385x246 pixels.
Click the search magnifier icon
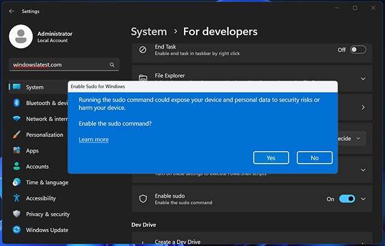point(112,65)
